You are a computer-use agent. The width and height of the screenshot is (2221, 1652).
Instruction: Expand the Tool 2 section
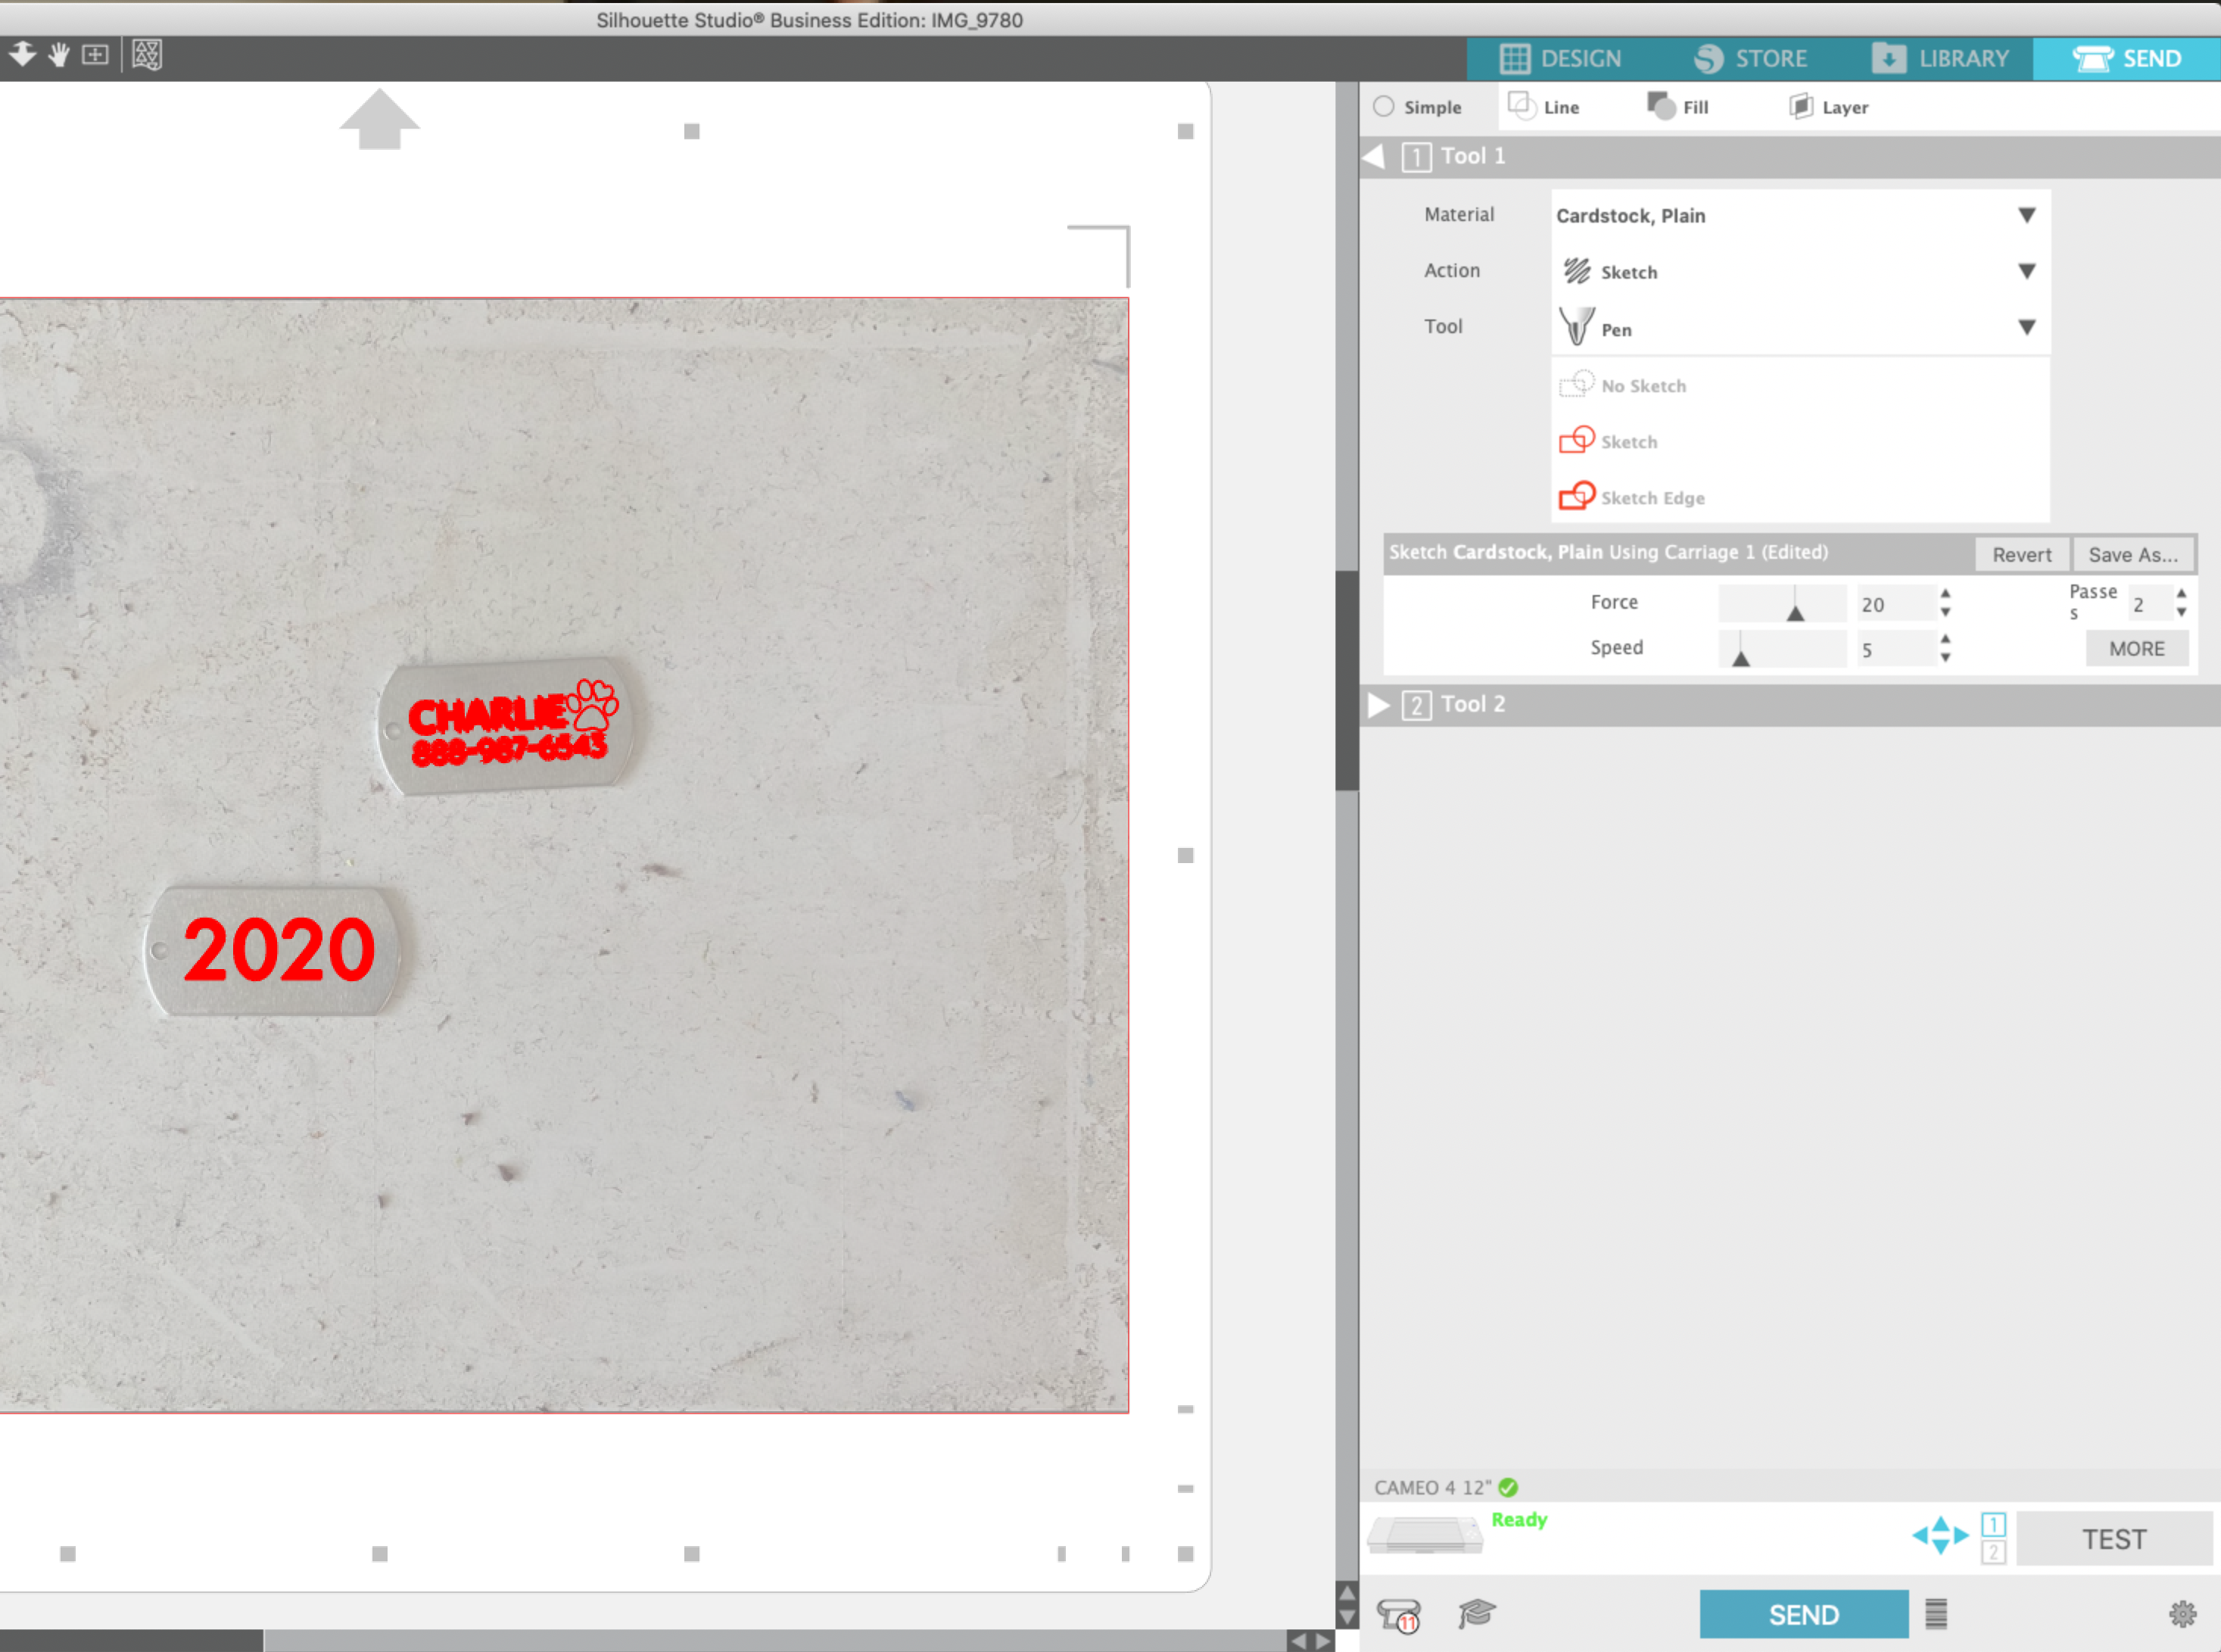coord(1379,705)
